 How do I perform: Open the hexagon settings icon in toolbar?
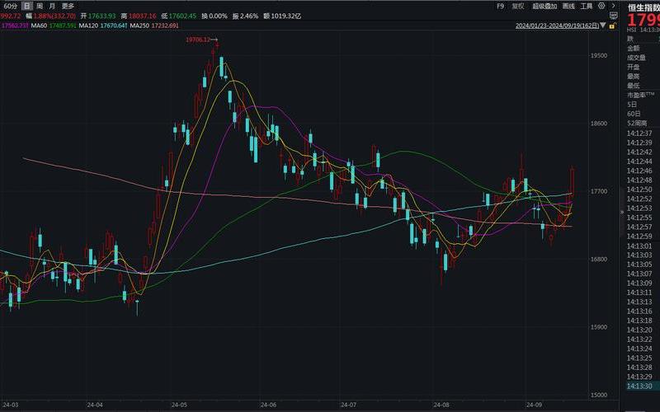tap(602, 6)
